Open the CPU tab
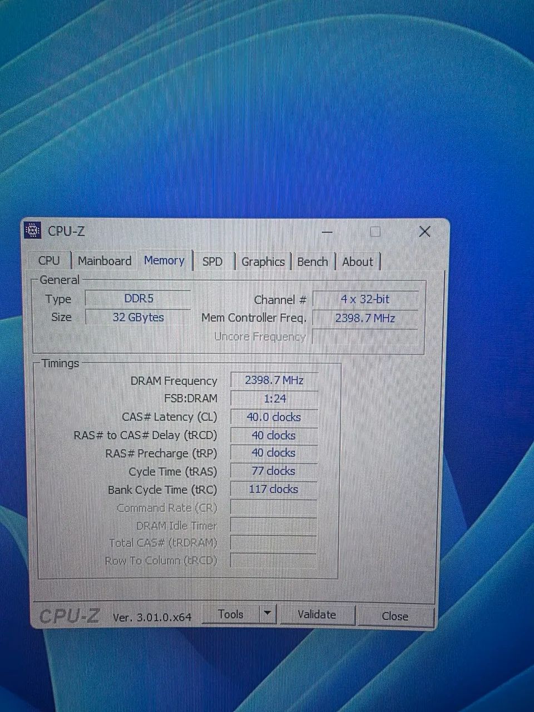534x712 pixels. pos(49,260)
